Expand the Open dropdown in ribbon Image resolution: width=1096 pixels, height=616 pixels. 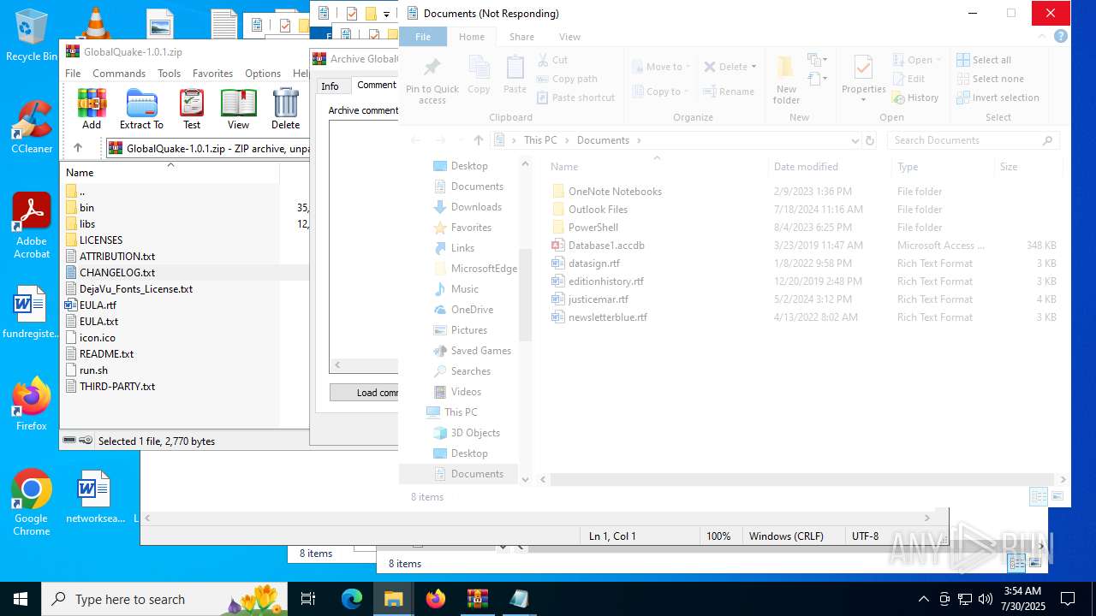(939, 60)
